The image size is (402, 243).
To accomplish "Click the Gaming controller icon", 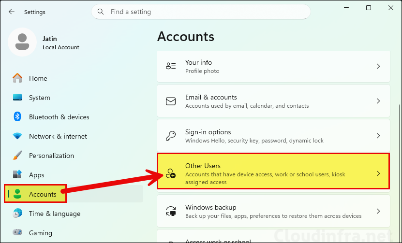I will (x=17, y=232).
